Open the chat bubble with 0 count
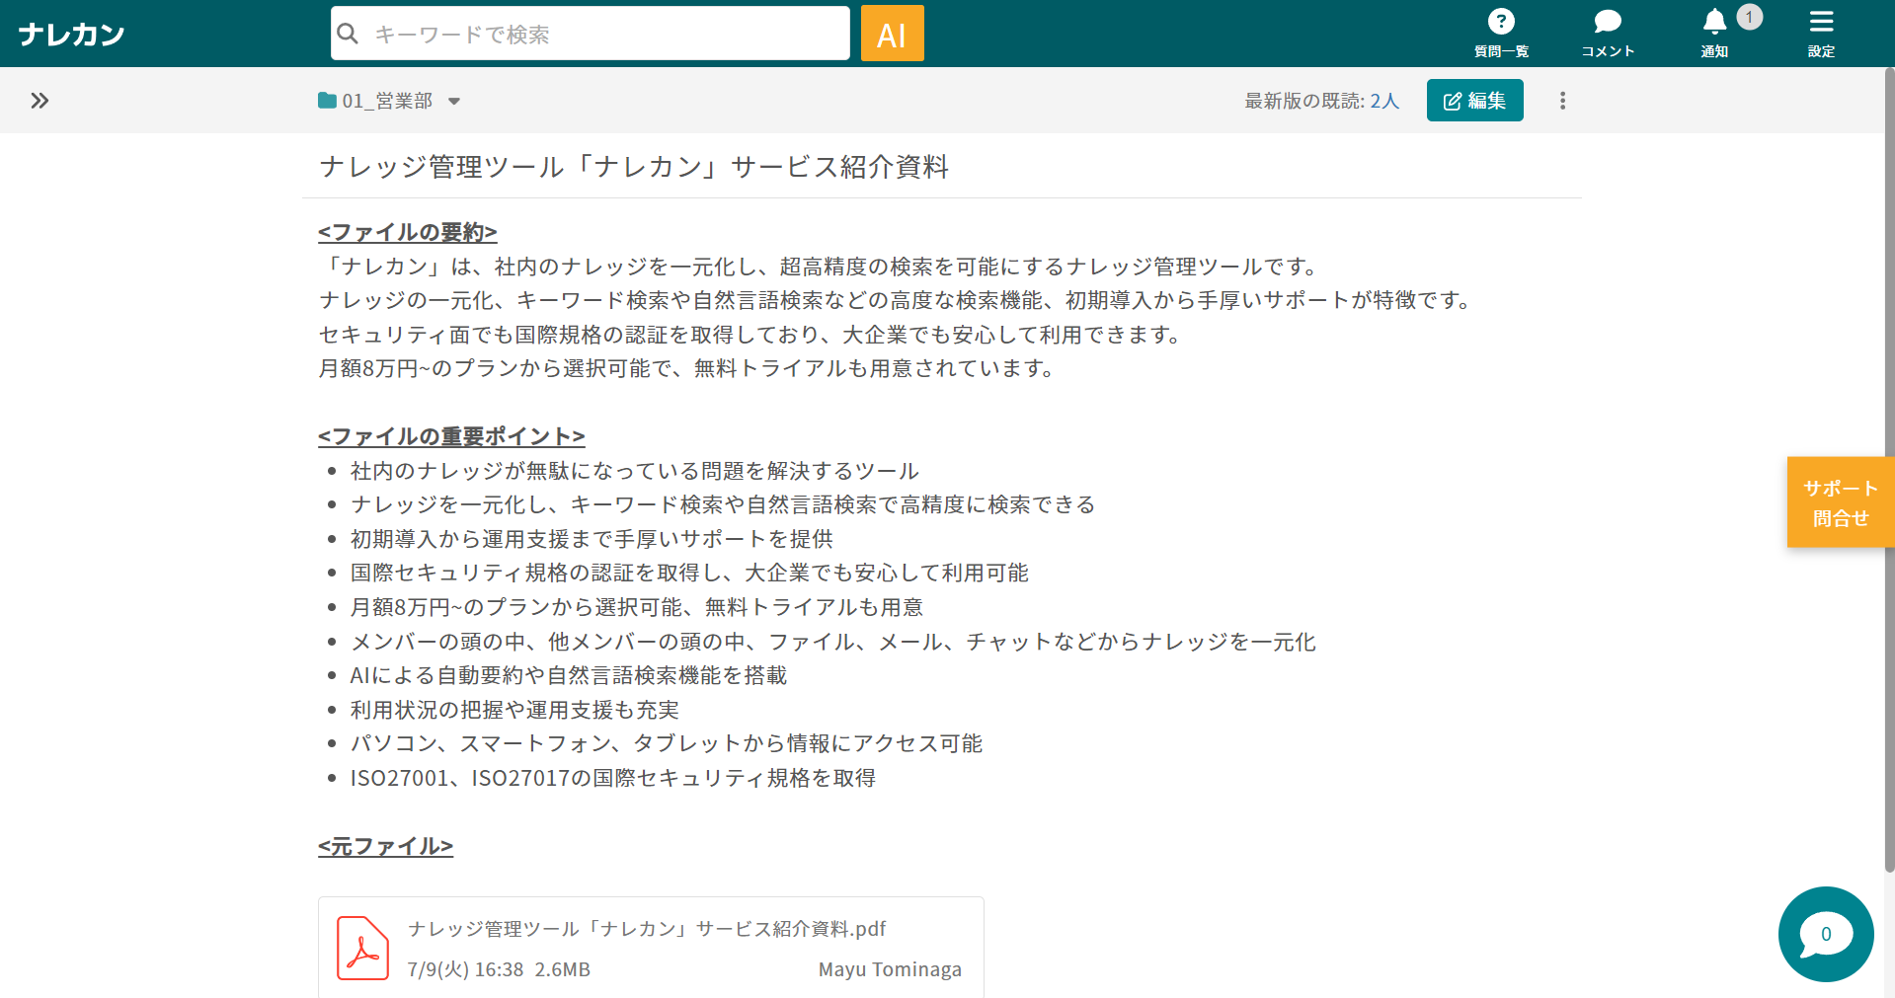The width and height of the screenshot is (1895, 998). (1826, 934)
